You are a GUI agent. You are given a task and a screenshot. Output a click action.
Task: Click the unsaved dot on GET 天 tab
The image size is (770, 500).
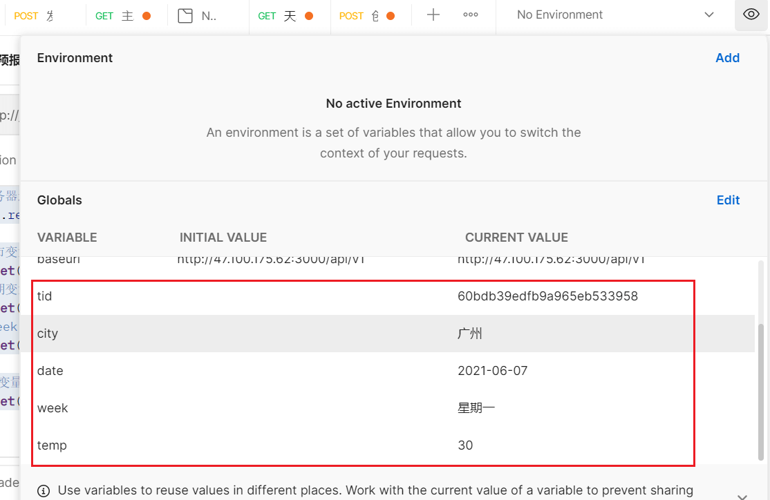[x=308, y=16]
